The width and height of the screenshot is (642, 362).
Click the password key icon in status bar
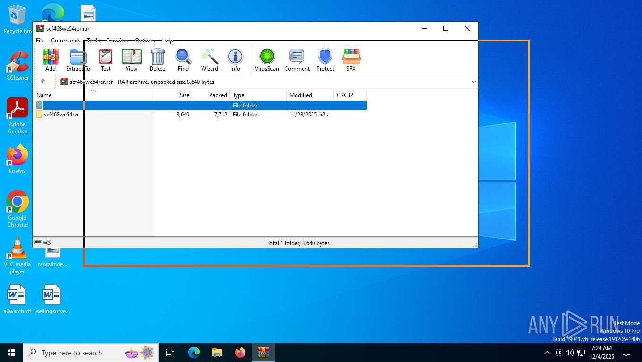click(47, 242)
